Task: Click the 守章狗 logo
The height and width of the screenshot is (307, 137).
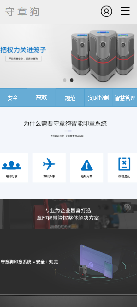Action: coord(22,12)
